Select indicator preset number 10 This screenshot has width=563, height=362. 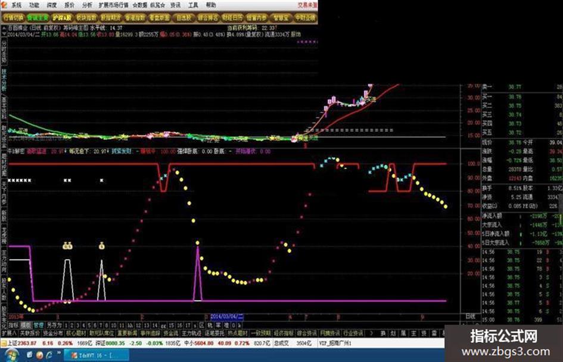113,325
